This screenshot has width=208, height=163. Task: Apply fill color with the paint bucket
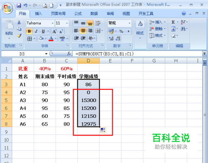tap(41, 38)
